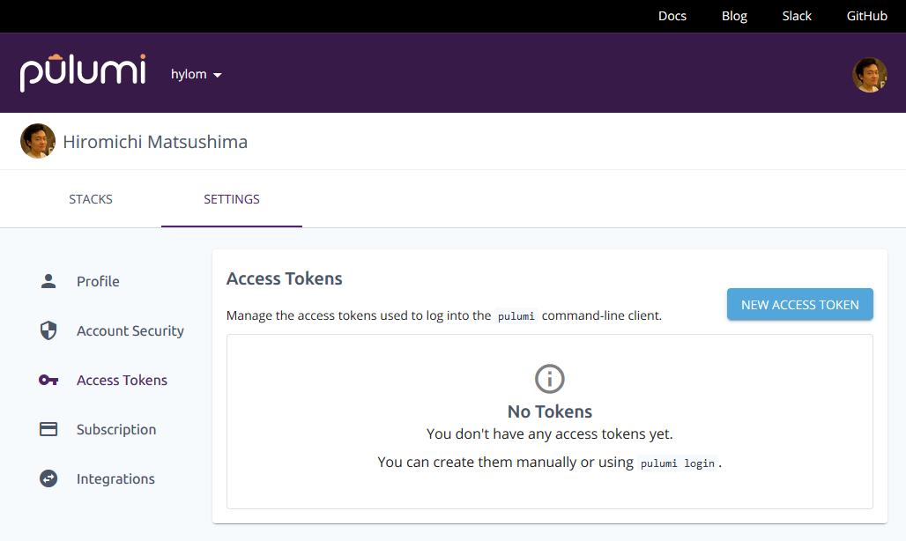
Task: Click profile picture beside Hiromichi Matsushima
Action: (38, 141)
